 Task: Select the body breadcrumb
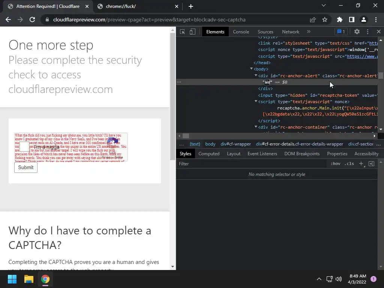pyautogui.click(x=210, y=144)
